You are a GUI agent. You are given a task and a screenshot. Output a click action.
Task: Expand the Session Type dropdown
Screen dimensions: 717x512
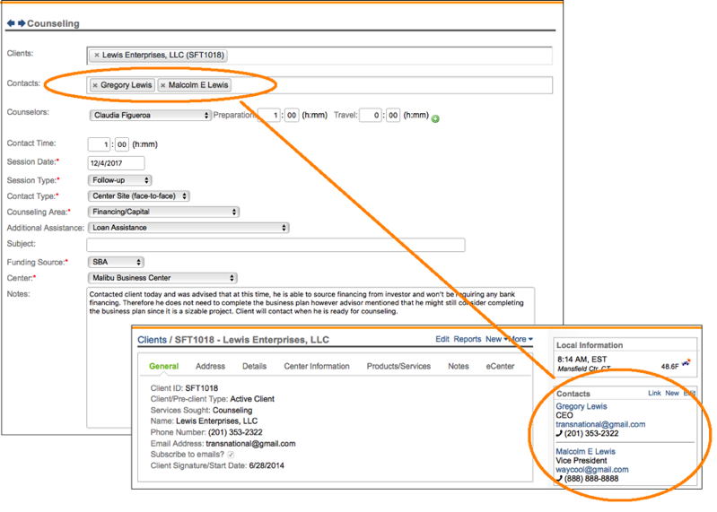[x=120, y=180]
